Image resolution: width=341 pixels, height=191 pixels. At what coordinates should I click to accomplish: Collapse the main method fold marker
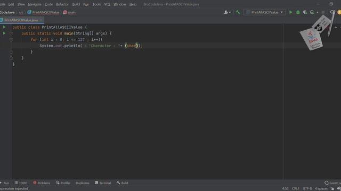point(11,33)
